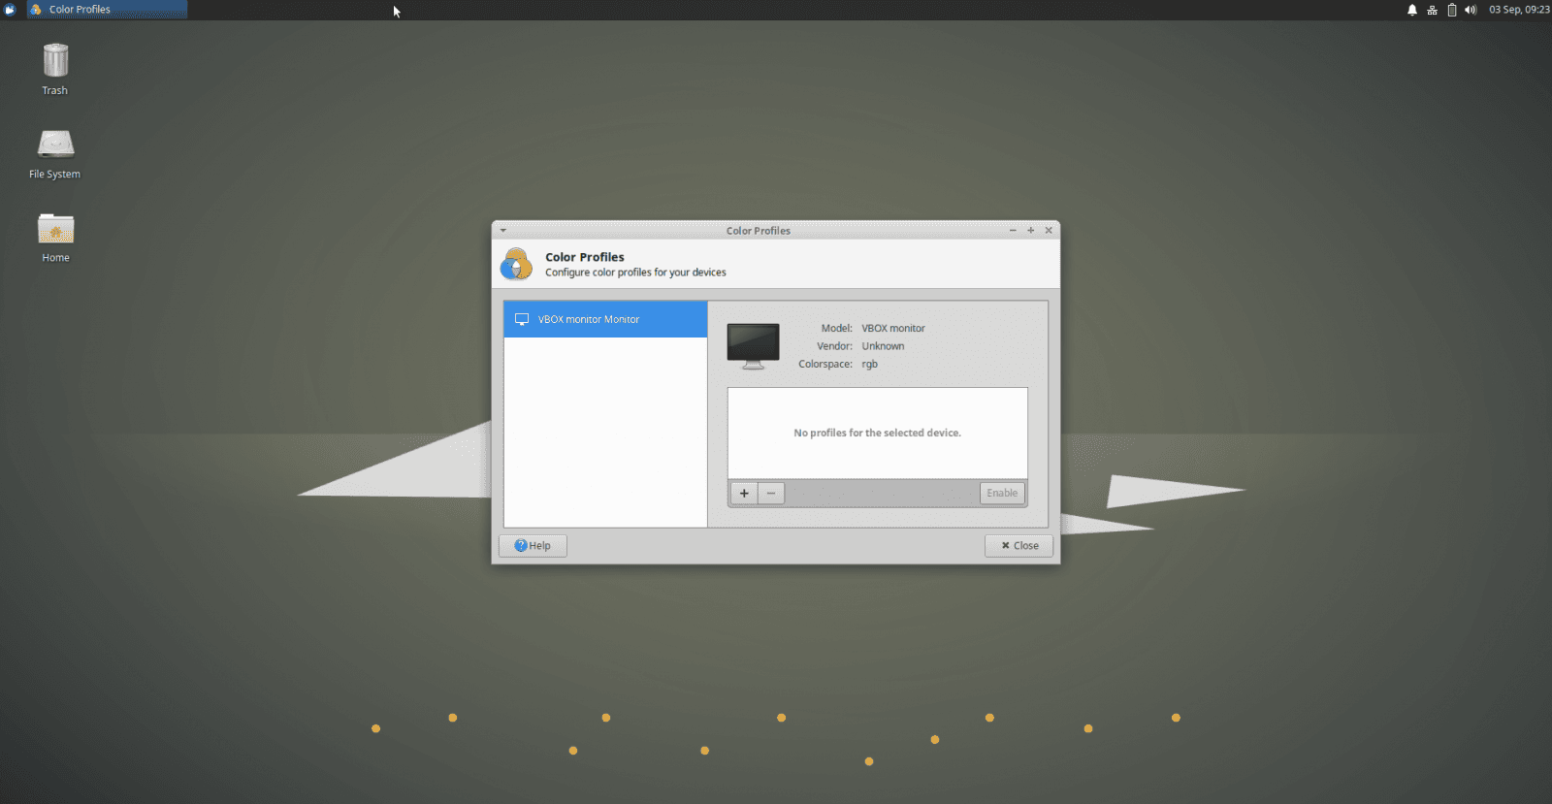
Task: Select VBOX monitor Monitor in device list
Action: [x=605, y=319]
